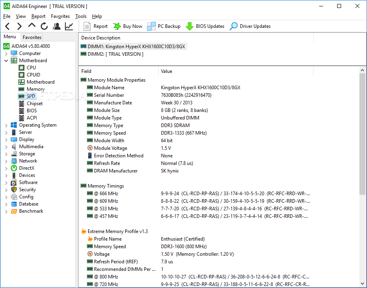Image resolution: width=367 pixels, height=288 pixels.
Task: Select the ACPI chip icon
Action: [21, 118]
